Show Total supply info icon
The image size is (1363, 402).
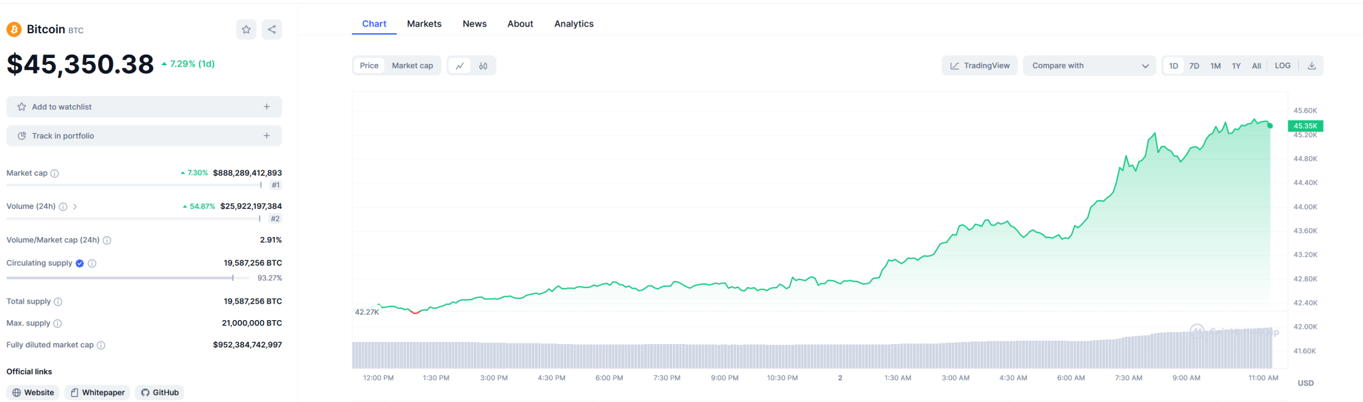point(58,301)
